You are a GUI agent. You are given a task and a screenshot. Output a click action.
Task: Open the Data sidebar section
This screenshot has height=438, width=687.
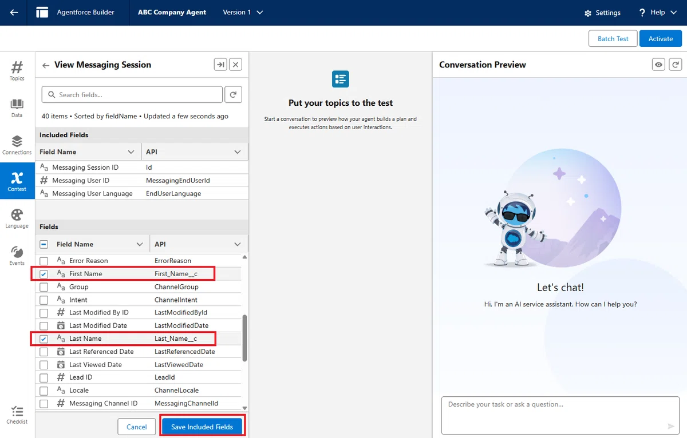point(17,107)
